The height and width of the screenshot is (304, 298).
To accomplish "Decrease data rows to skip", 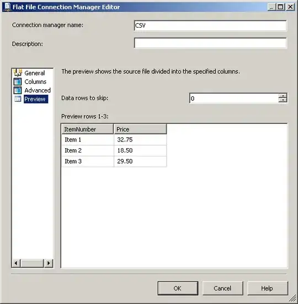I will pyautogui.click(x=283, y=100).
